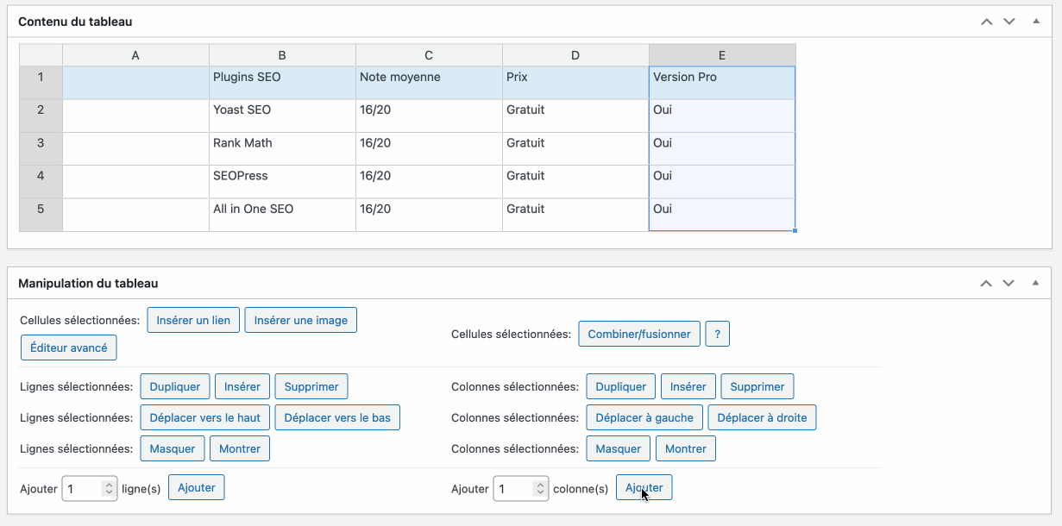1062x526 pixels.
Task: Click the 'Yoast SEO' cell
Action: [282, 116]
